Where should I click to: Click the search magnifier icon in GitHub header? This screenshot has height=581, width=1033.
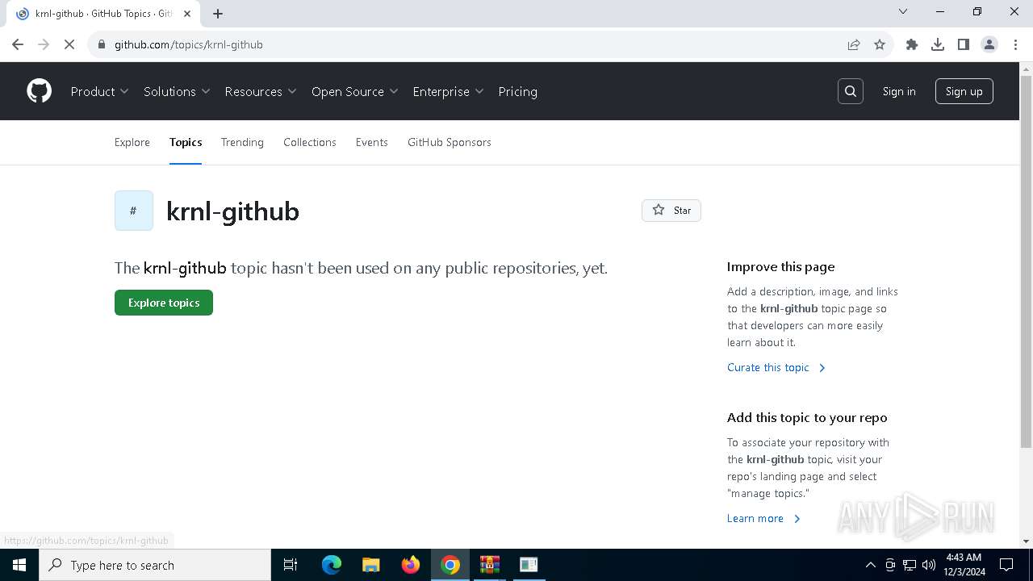click(851, 91)
